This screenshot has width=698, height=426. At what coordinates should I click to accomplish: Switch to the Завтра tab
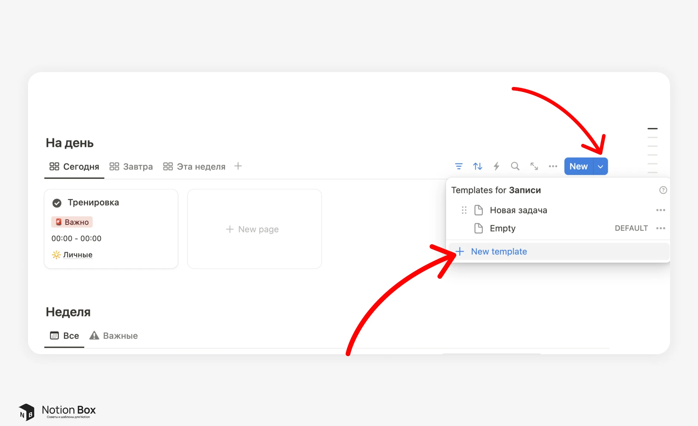[x=131, y=167]
